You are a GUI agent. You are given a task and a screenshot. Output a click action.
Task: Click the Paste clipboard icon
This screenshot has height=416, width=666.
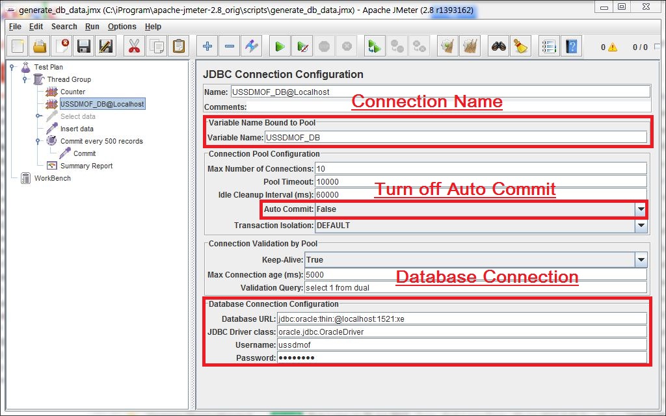coord(178,46)
